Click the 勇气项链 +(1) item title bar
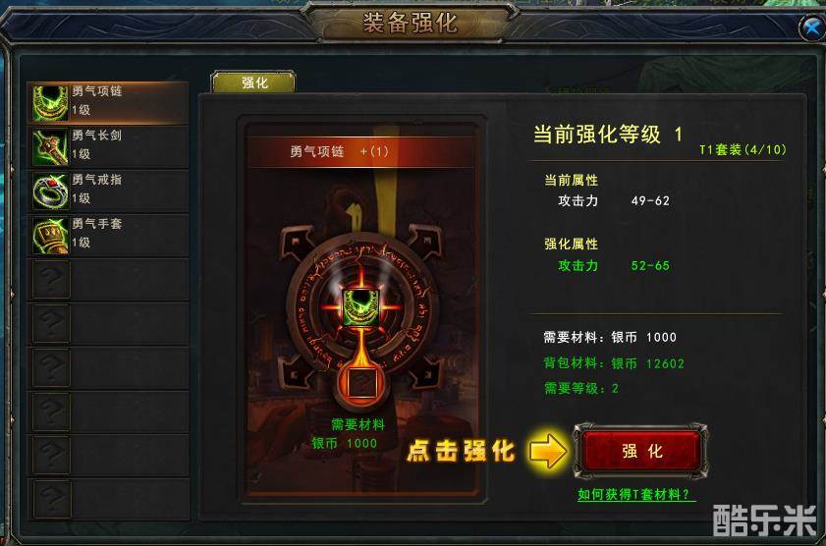 [362, 151]
